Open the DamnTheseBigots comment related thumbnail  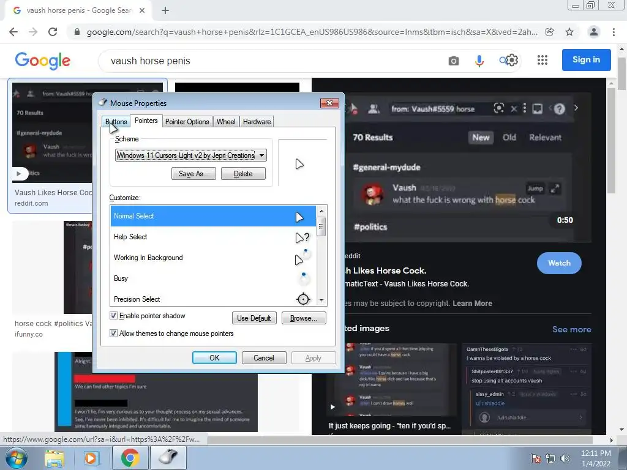click(527, 389)
